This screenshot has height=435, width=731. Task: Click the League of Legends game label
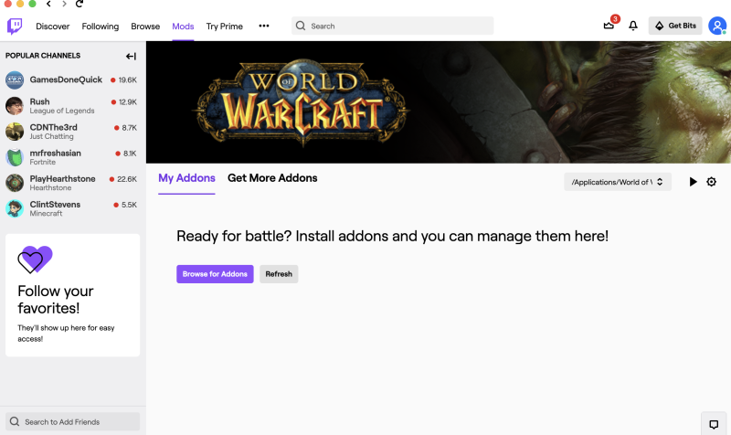62,111
